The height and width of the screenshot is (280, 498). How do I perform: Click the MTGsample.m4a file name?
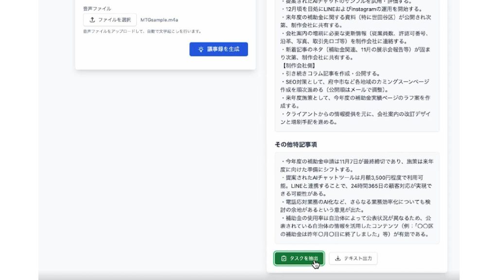[159, 20]
